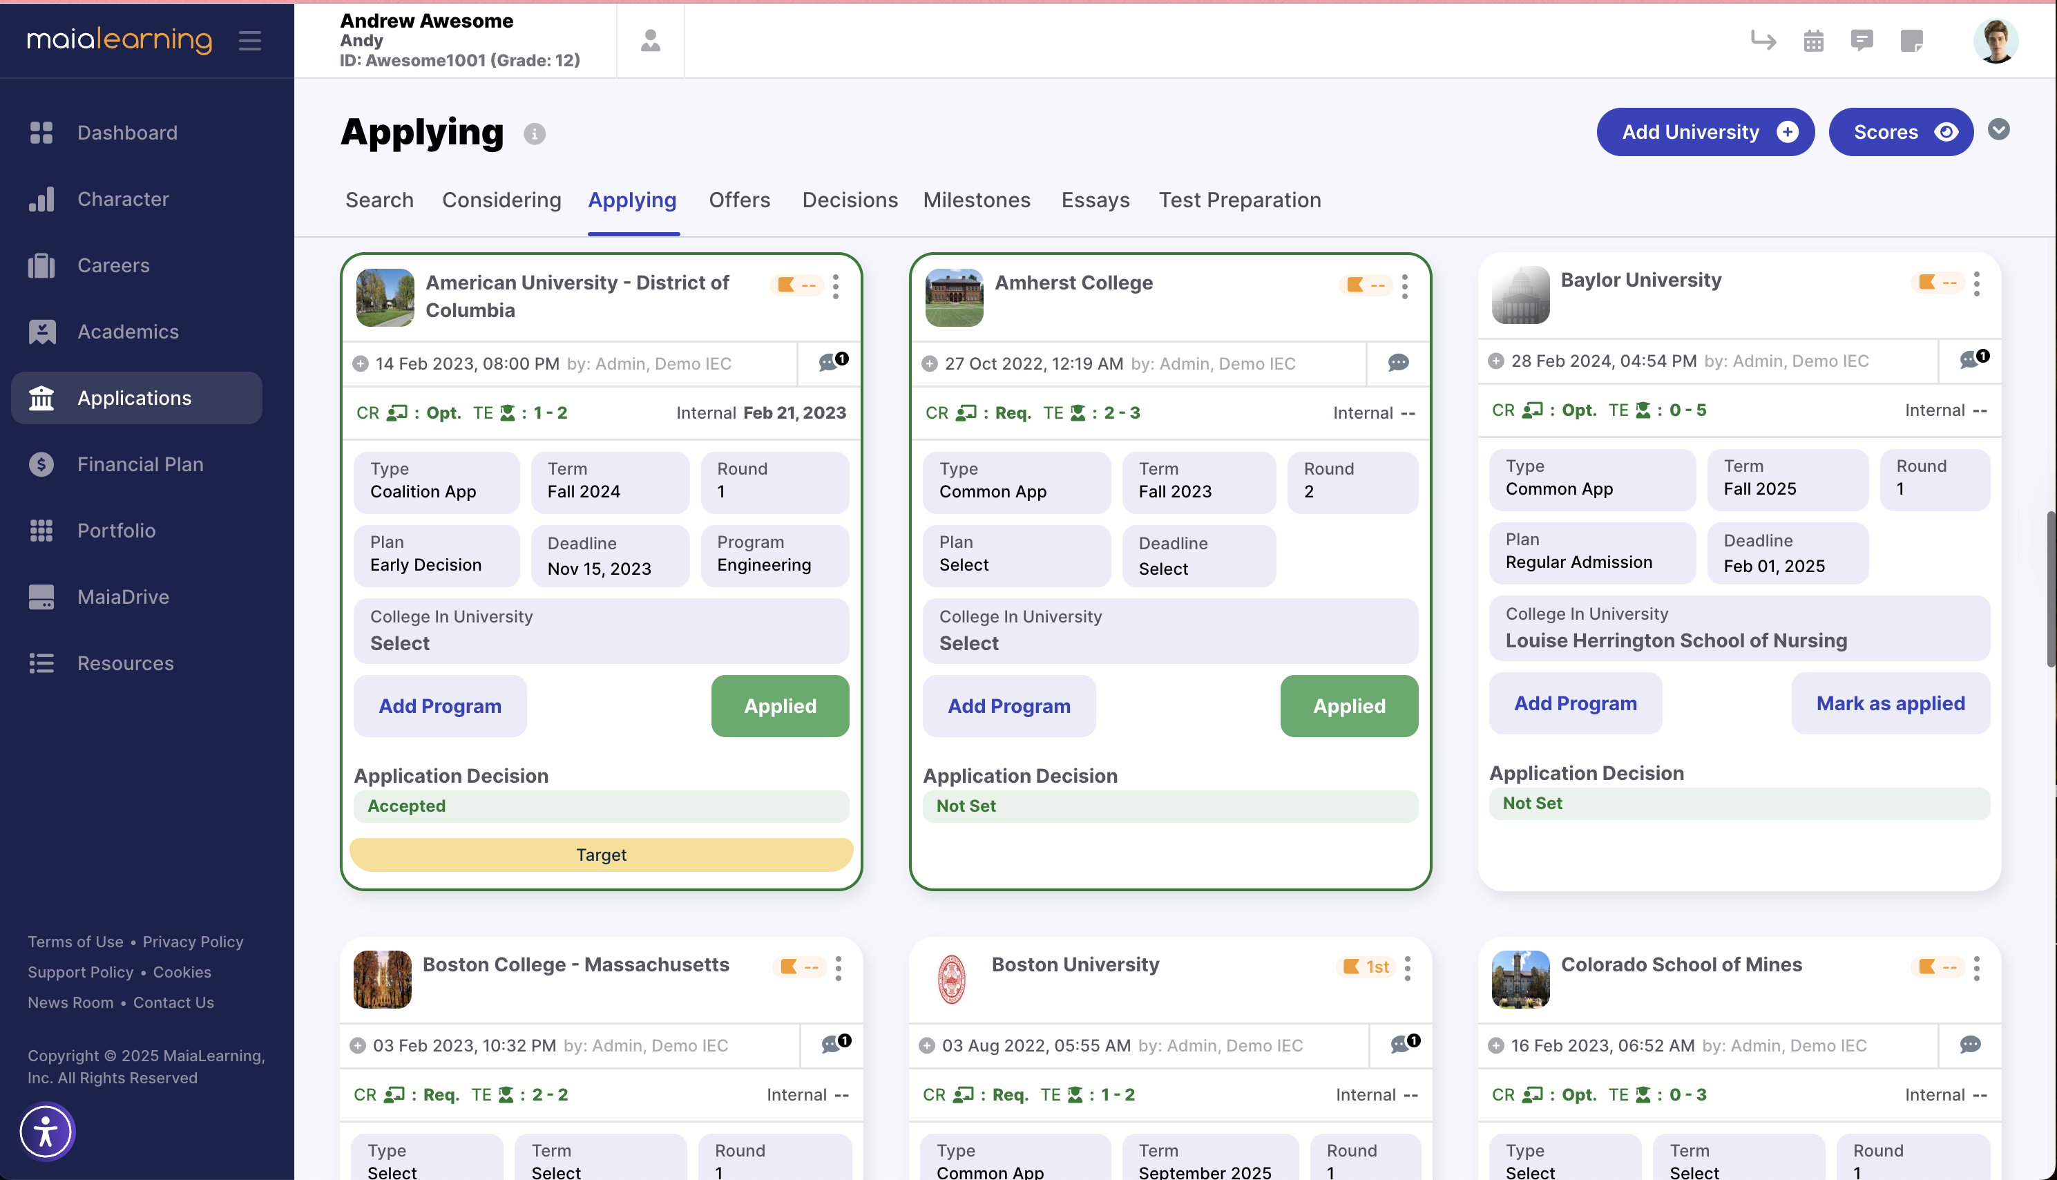
Task: Click the info icon beside Applying title
Action: [x=534, y=133]
